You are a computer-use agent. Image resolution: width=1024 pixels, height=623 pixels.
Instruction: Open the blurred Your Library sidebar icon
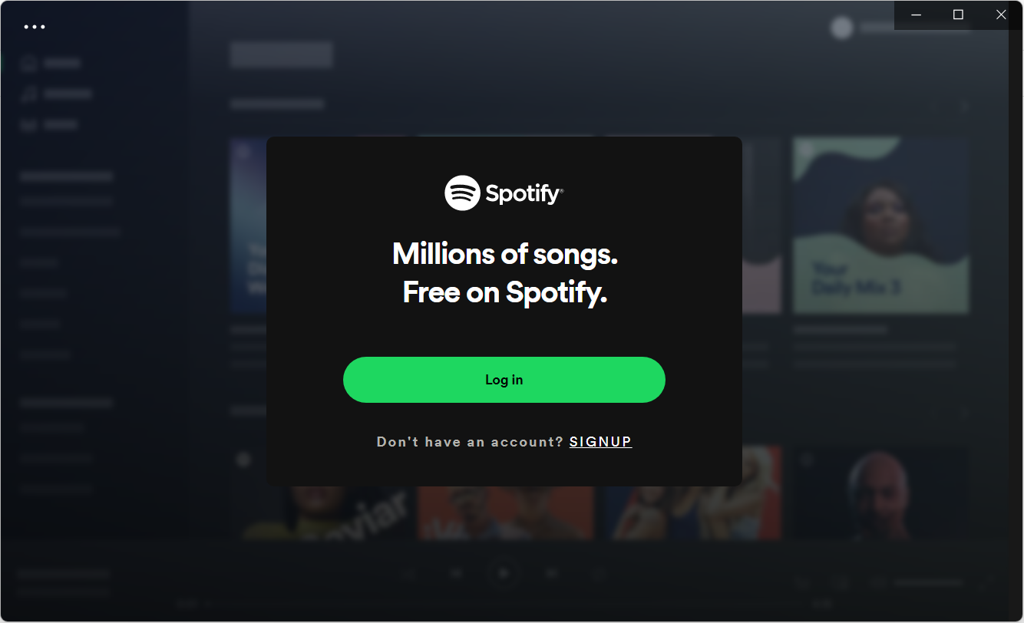[29, 125]
